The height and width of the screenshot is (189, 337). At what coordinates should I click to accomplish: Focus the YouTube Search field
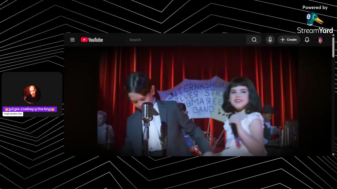click(x=186, y=40)
